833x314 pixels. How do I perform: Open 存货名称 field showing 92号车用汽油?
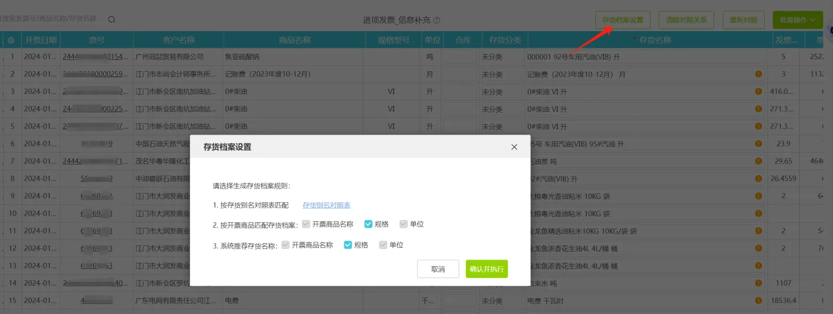646,57
